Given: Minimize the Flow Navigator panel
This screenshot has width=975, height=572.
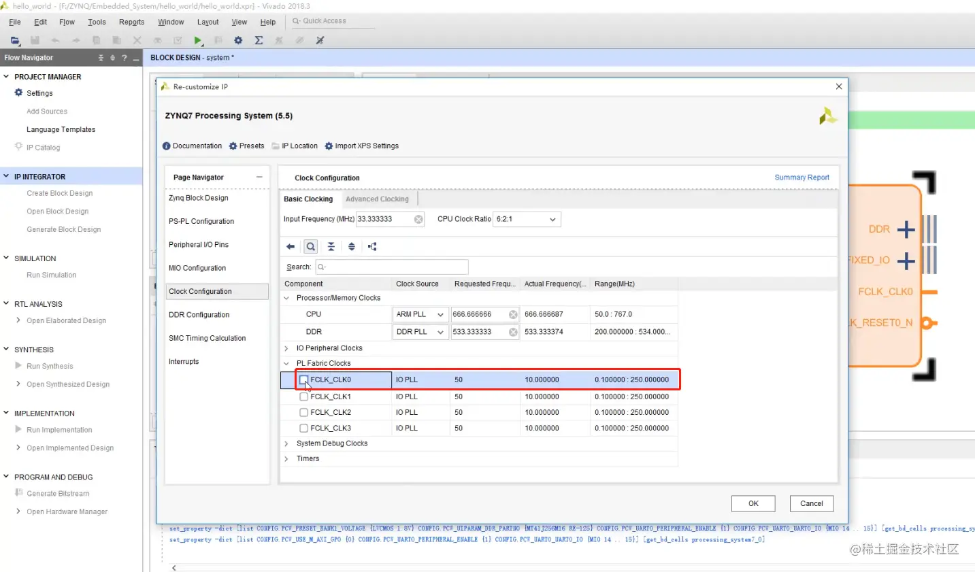Looking at the screenshot, I should coord(135,58).
